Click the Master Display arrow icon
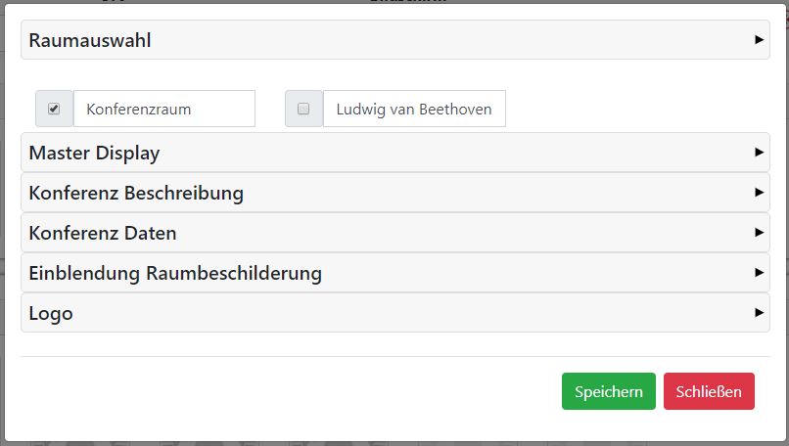Viewport: 789px width, 446px height. [x=759, y=153]
